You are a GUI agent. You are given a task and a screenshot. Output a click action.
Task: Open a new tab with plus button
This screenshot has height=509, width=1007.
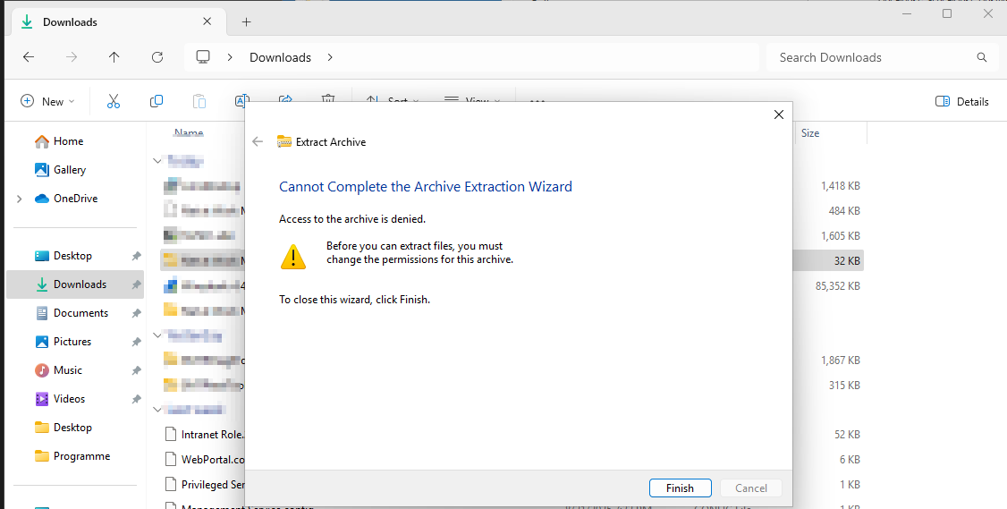click(x=247, y=21)
